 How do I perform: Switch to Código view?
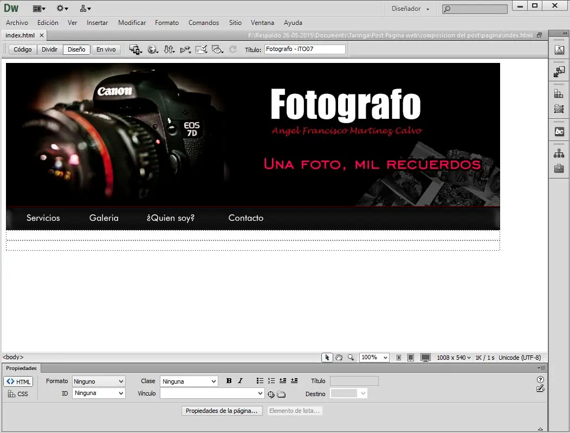23,49
